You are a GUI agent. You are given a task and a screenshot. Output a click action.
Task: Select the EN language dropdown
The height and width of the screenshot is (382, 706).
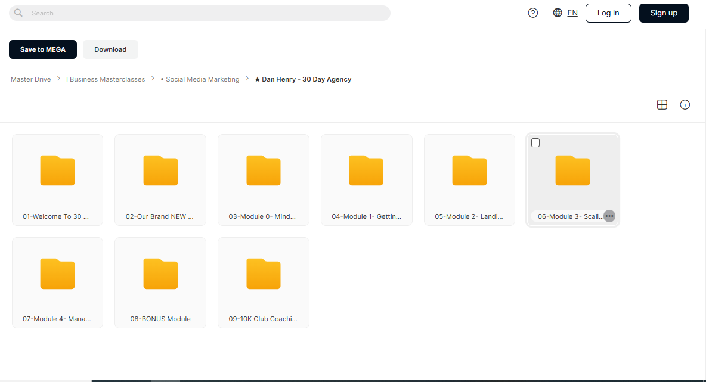(x=572, y=13)
